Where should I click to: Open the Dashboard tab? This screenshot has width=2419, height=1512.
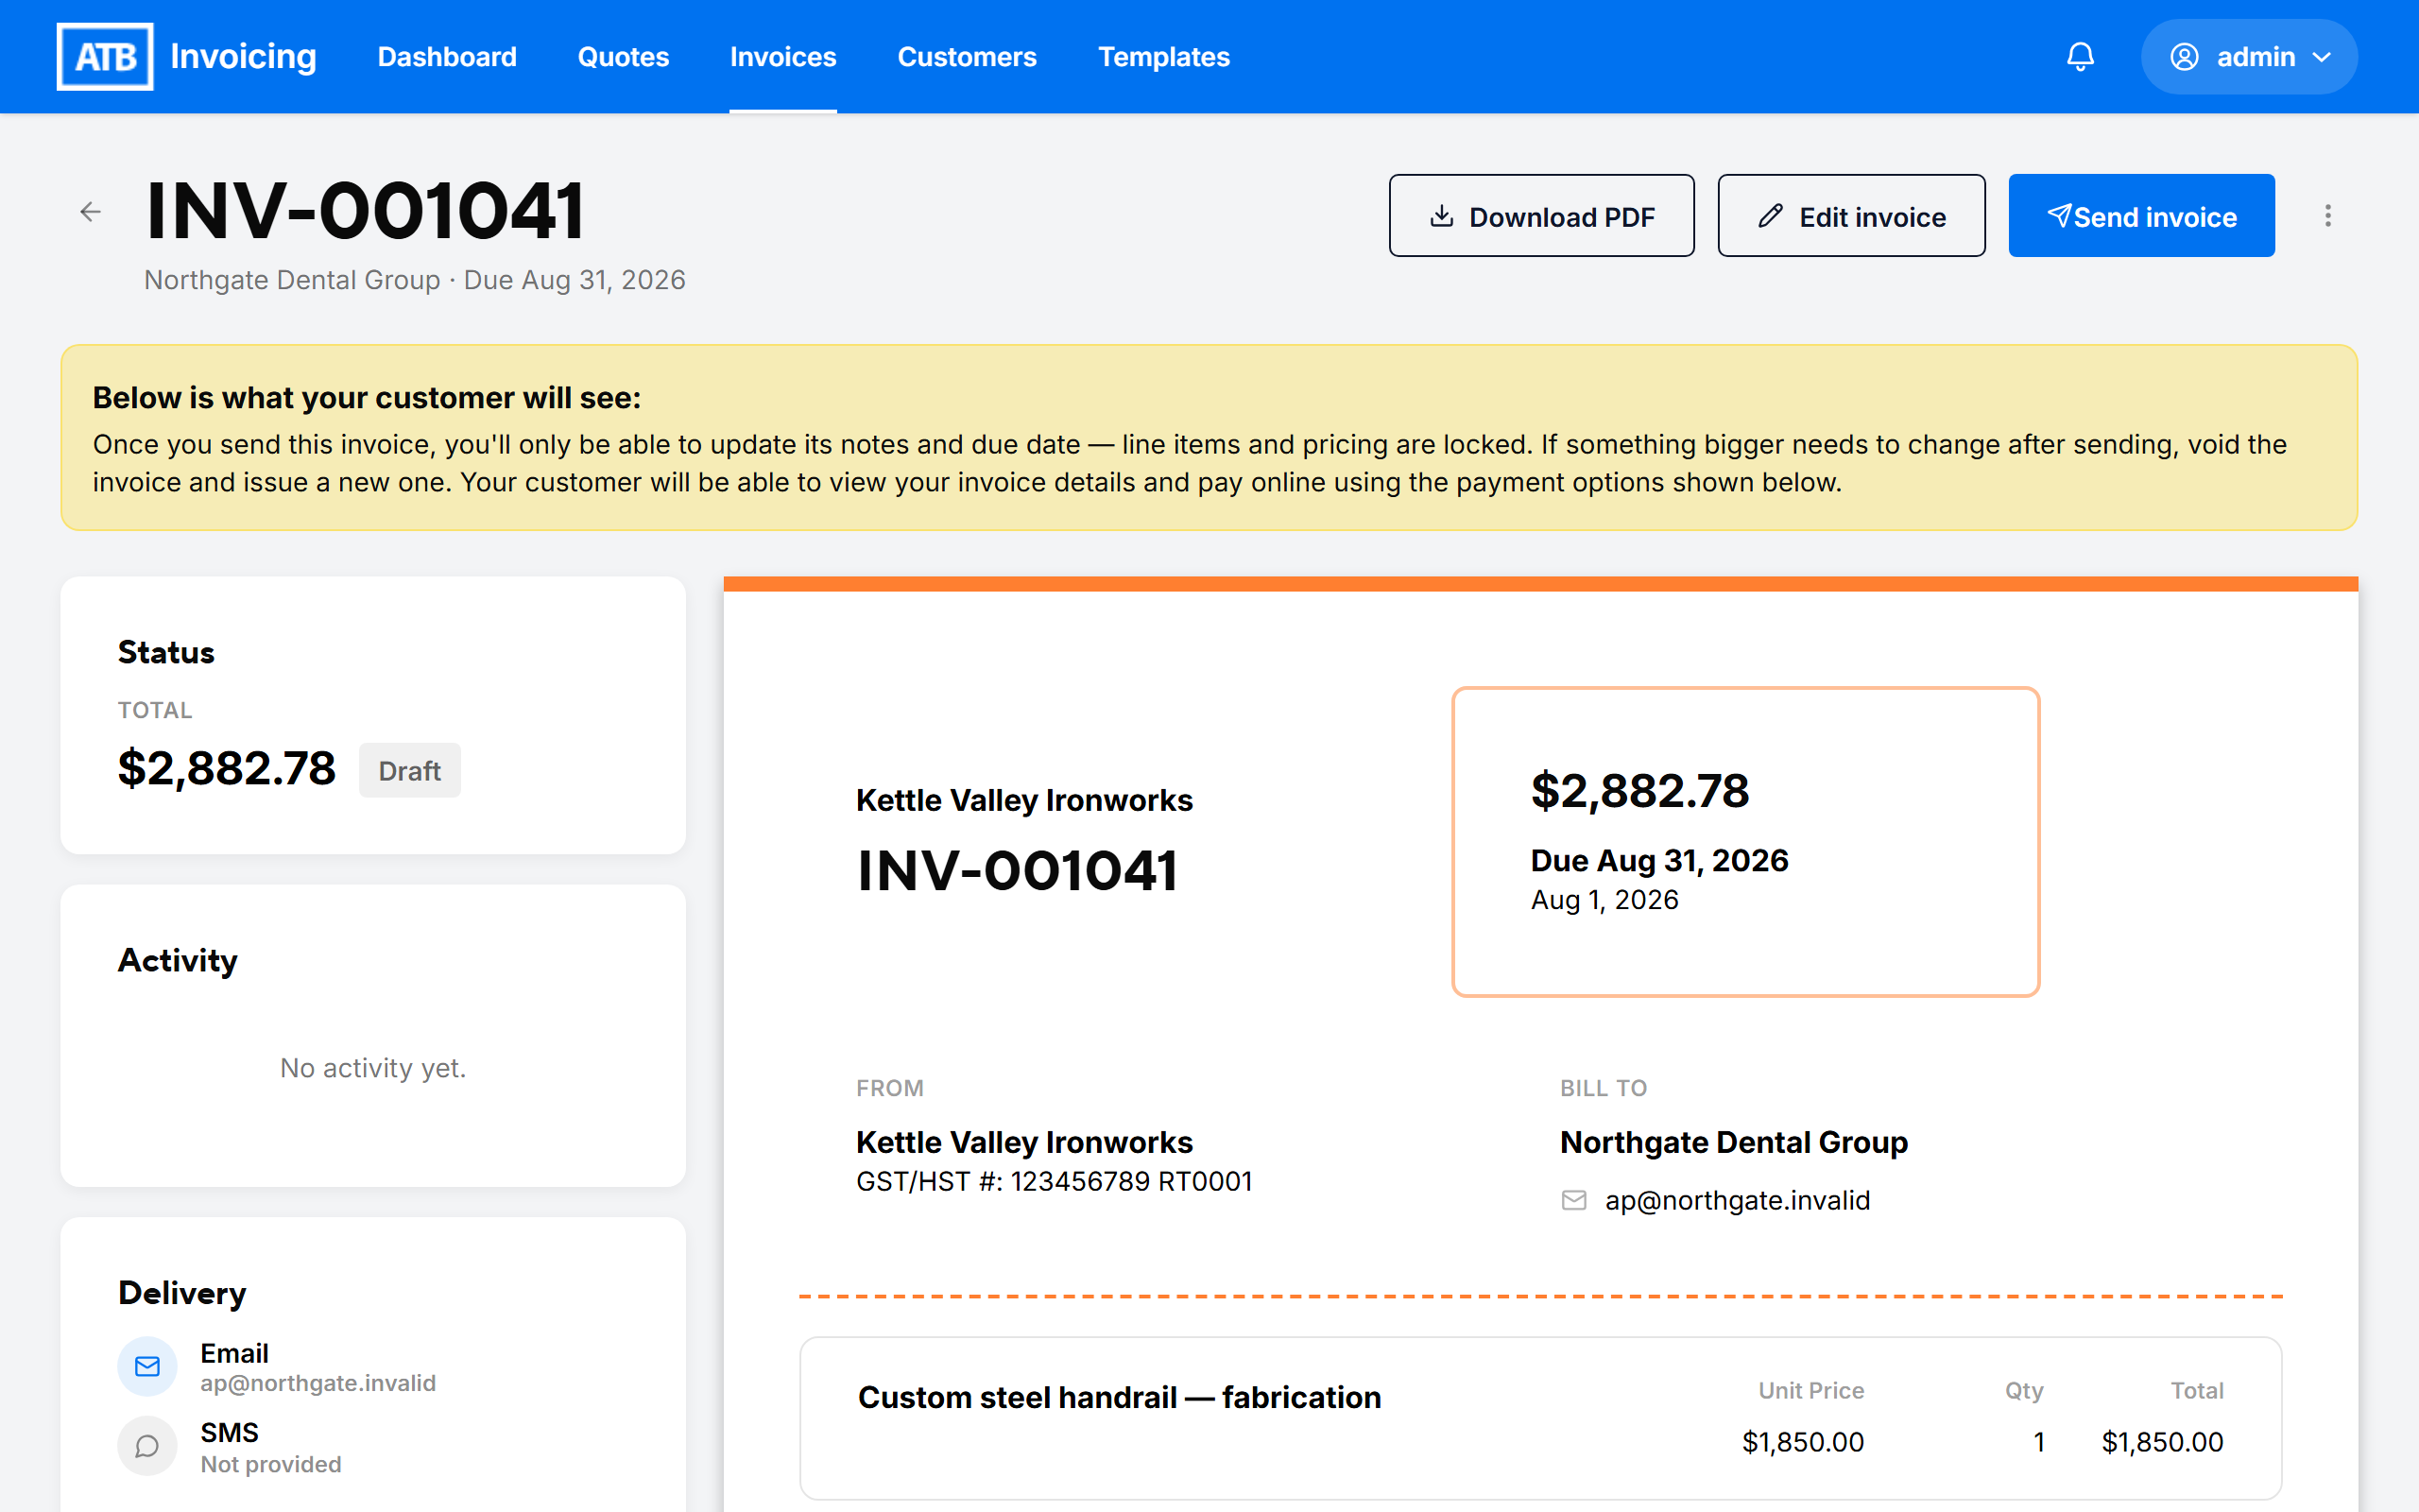pyautogui.click(x=447, y=57)
